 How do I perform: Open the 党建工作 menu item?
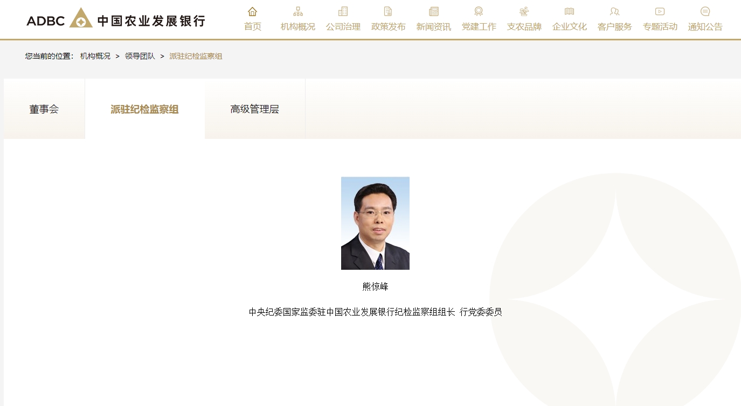[479, 26]
